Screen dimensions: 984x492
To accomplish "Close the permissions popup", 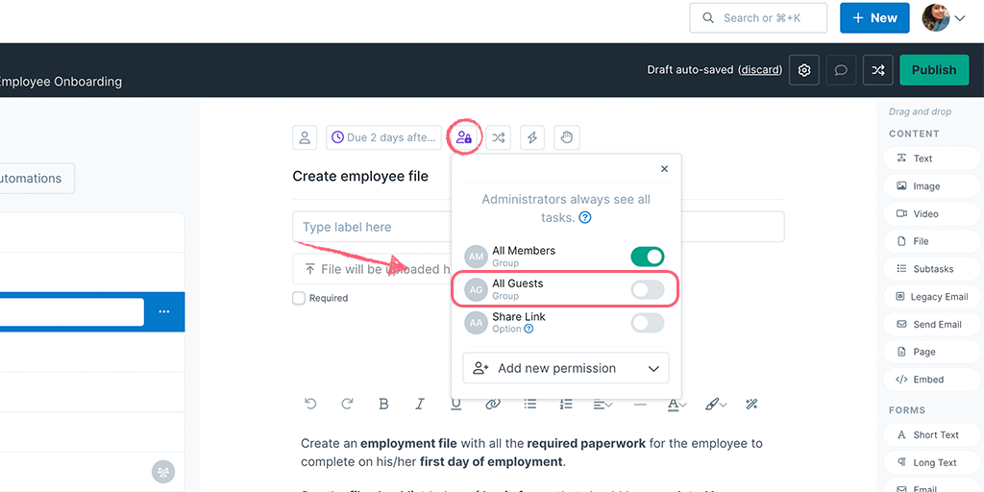I will [665, 169].
